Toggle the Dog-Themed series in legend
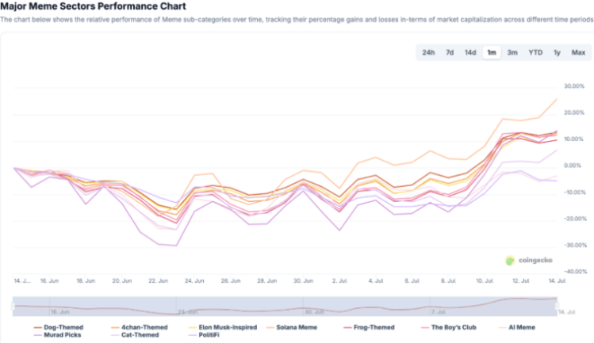 click(x=61, y=326)
